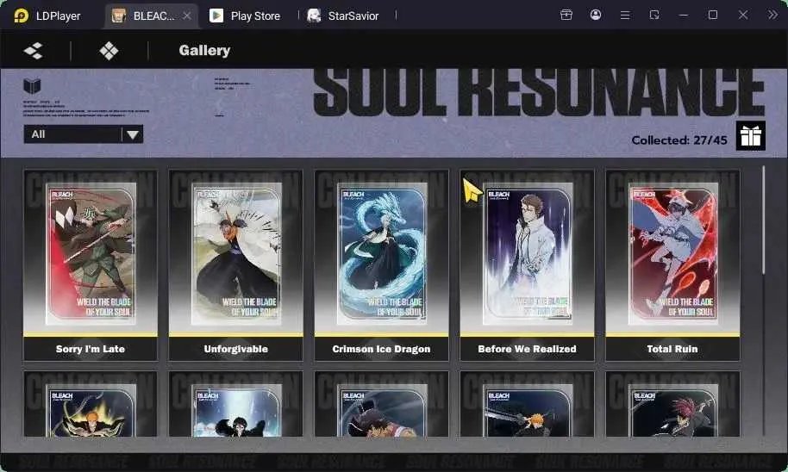
Task: Open the Crimson Ice Dragon card
Action: click(381, 265)
